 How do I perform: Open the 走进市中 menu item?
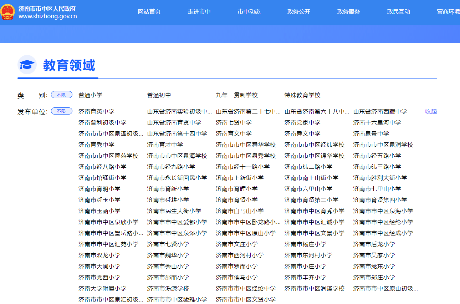(x=199, y=11)
